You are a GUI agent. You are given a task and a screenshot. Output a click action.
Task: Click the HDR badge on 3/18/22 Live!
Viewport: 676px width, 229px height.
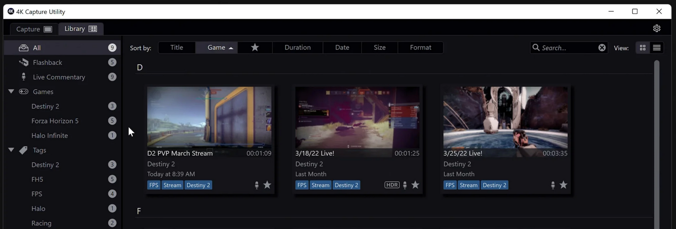pyautogui.click(x=392, y=185)
